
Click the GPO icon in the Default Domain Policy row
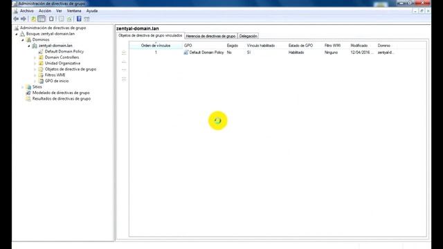click(x=186, y=53)
